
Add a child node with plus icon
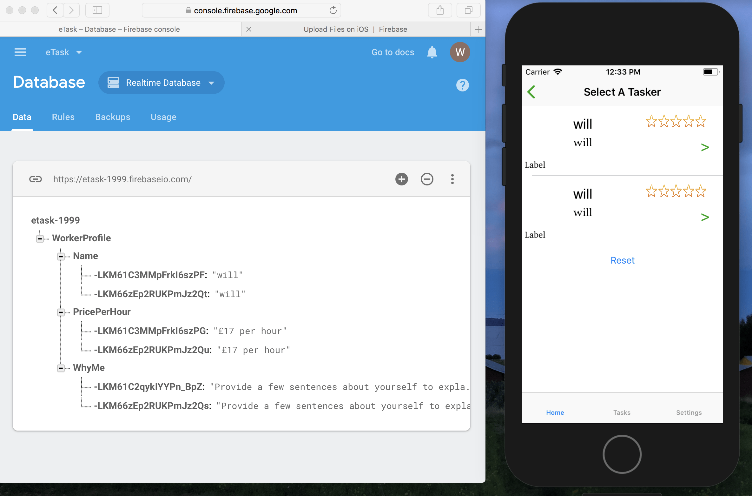tap(401, 179)
